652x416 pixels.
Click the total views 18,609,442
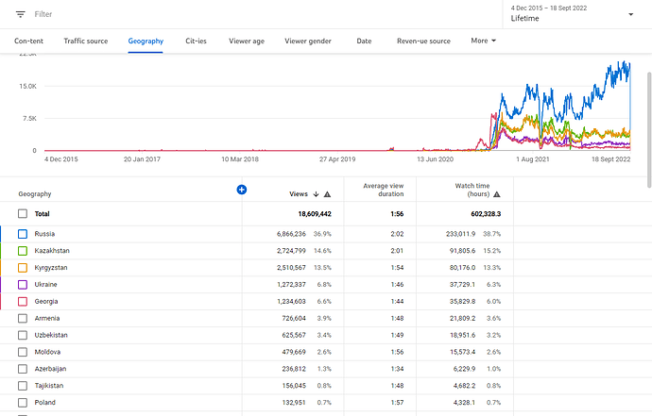[x=315, y=214]
